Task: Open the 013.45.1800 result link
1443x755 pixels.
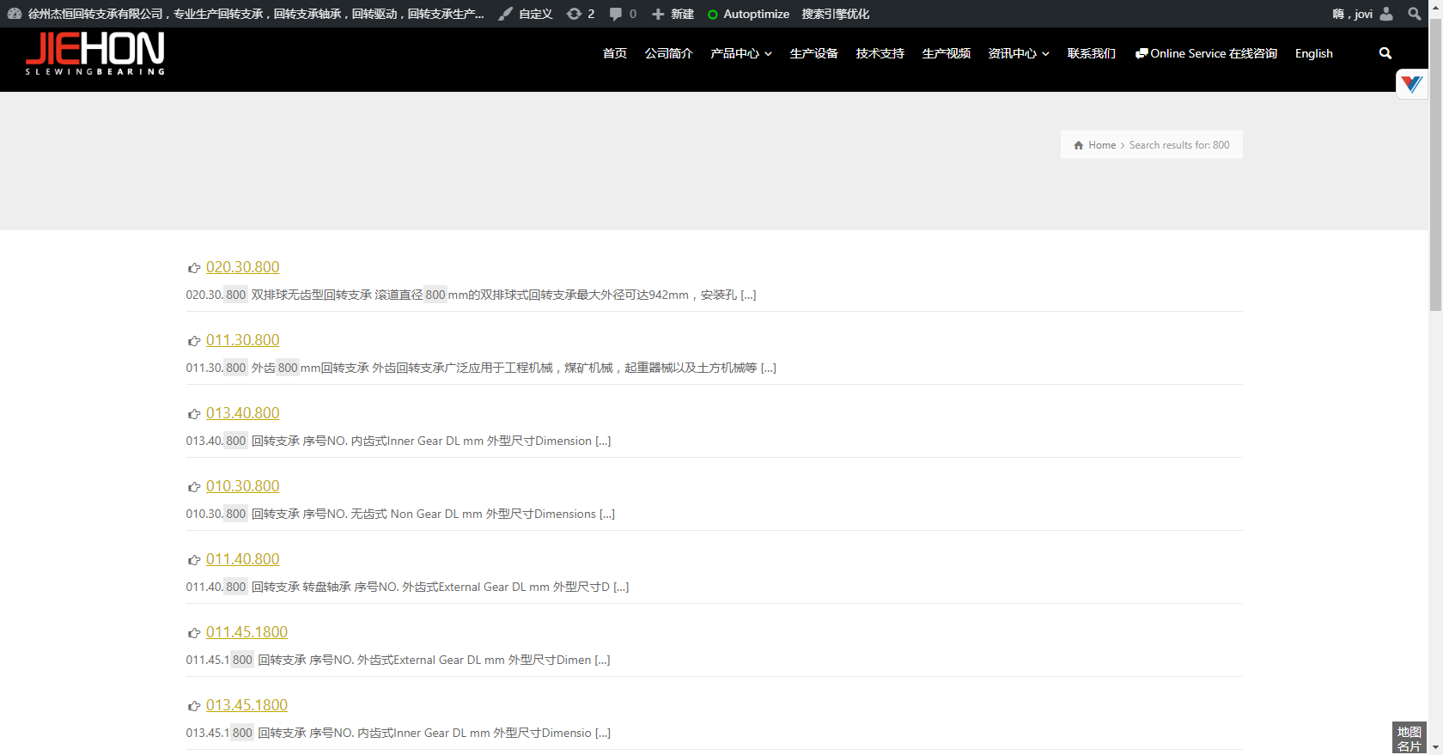Action: pyautogui.click(x=247, y=705)
